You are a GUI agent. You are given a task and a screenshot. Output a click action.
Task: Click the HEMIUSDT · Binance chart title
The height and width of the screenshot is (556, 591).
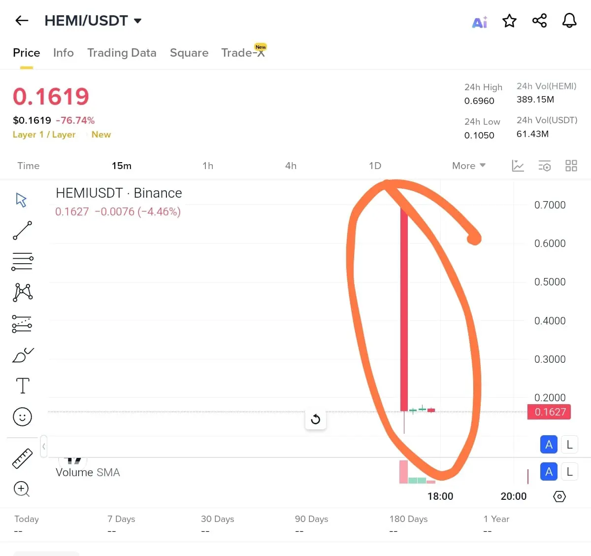pos(119,193)
